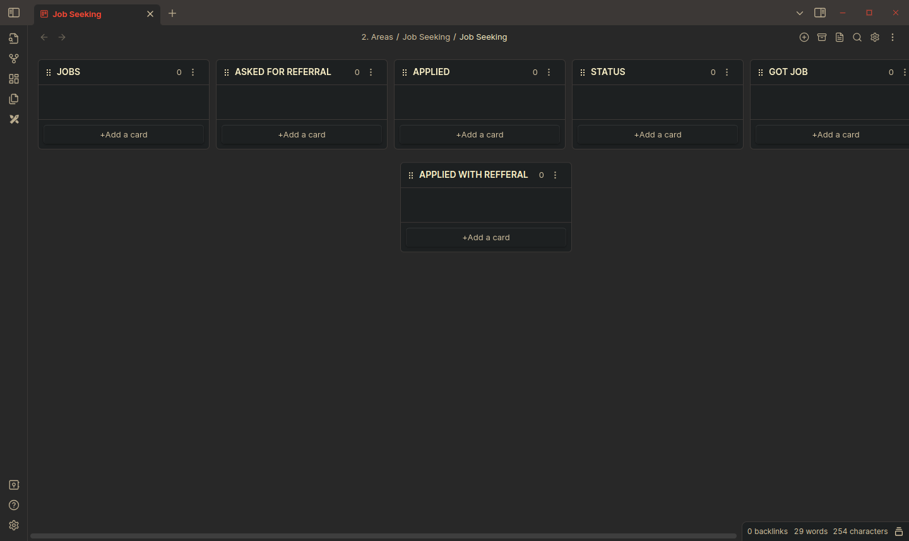
Task: Open help icon in left ribbon
Action: tap(14, 505)
